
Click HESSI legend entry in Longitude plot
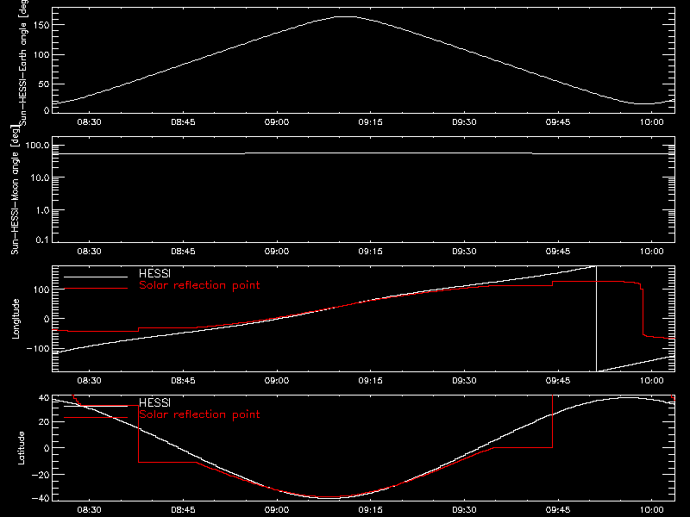pyautogui.click(x=154, y=274)
